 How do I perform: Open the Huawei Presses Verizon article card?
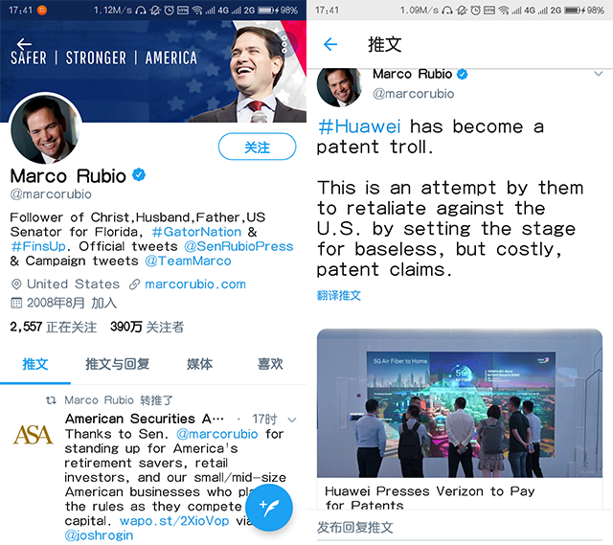[x=460, y=420]
